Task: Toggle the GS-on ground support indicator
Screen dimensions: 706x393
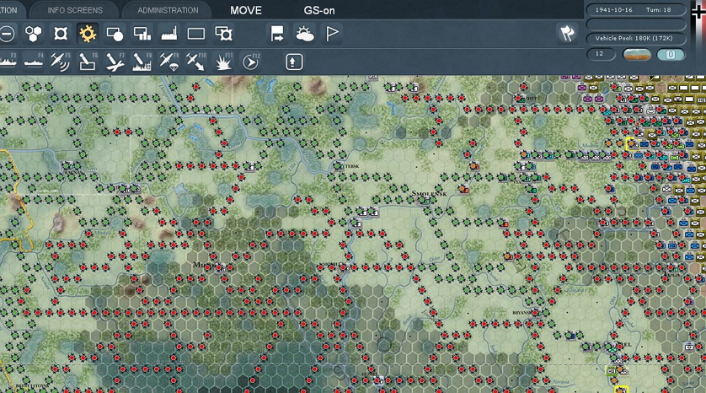Action: (318, 10)
